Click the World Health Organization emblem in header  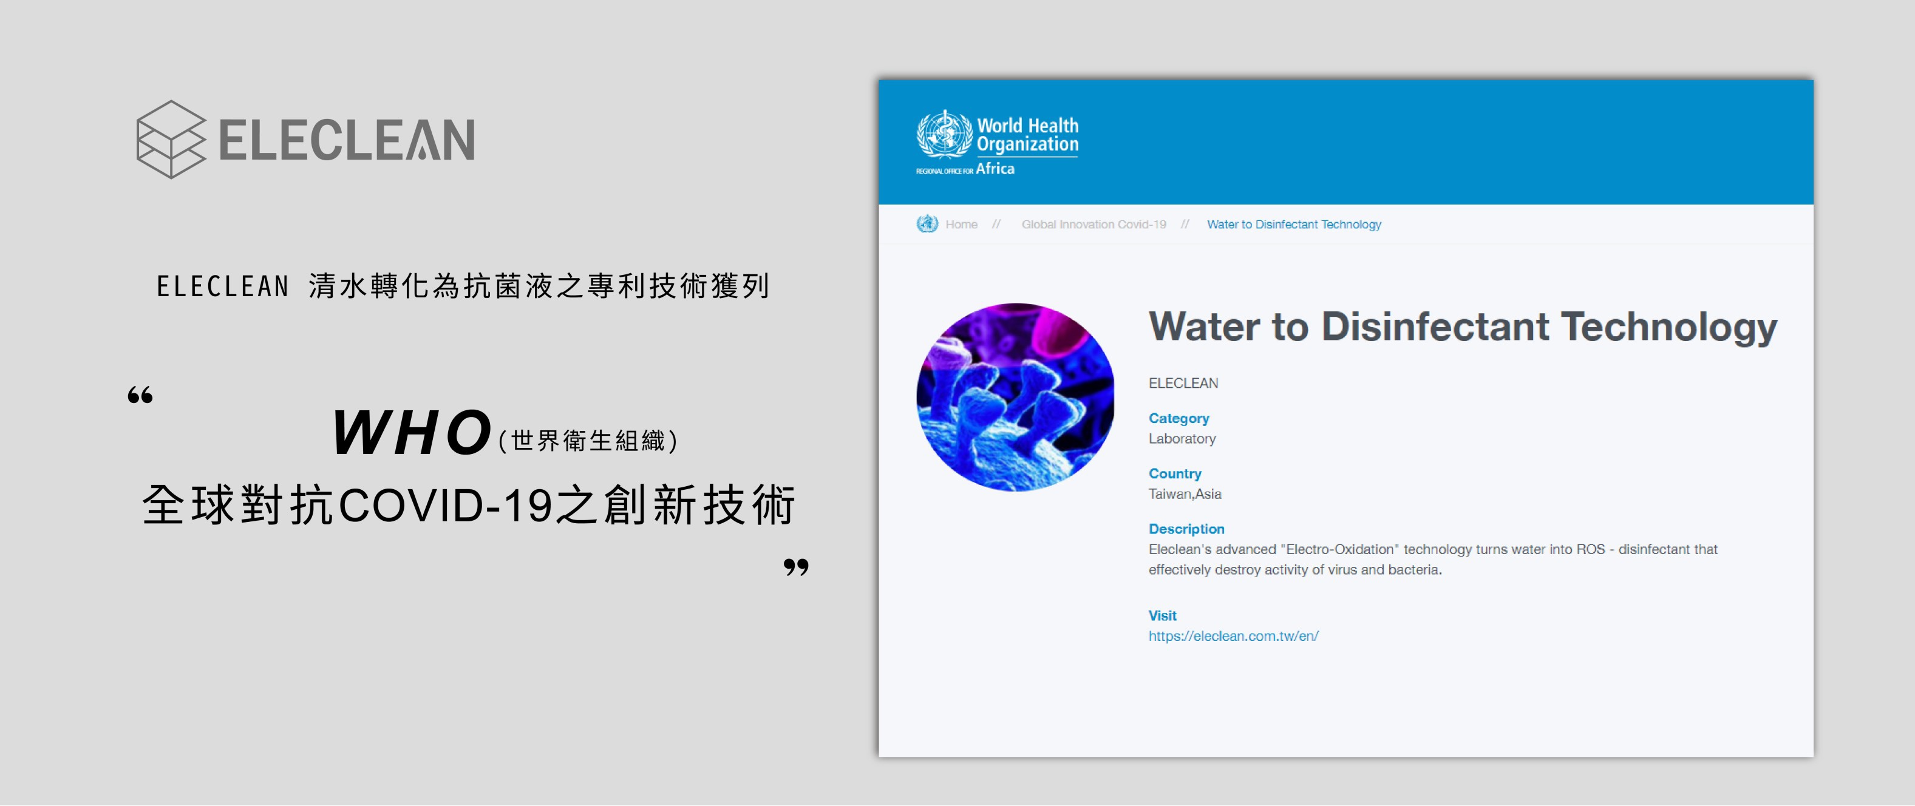pos(944,134)
